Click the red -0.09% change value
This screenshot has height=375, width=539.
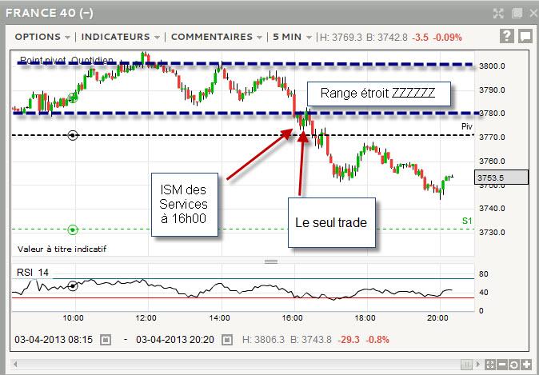447,37
